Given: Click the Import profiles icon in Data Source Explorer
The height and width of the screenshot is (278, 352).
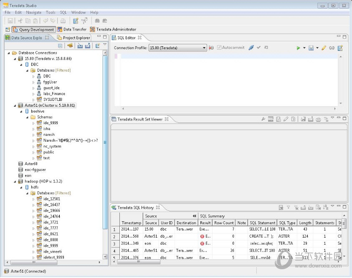Looking at the screenshot, I should click(x=80, y=46).
